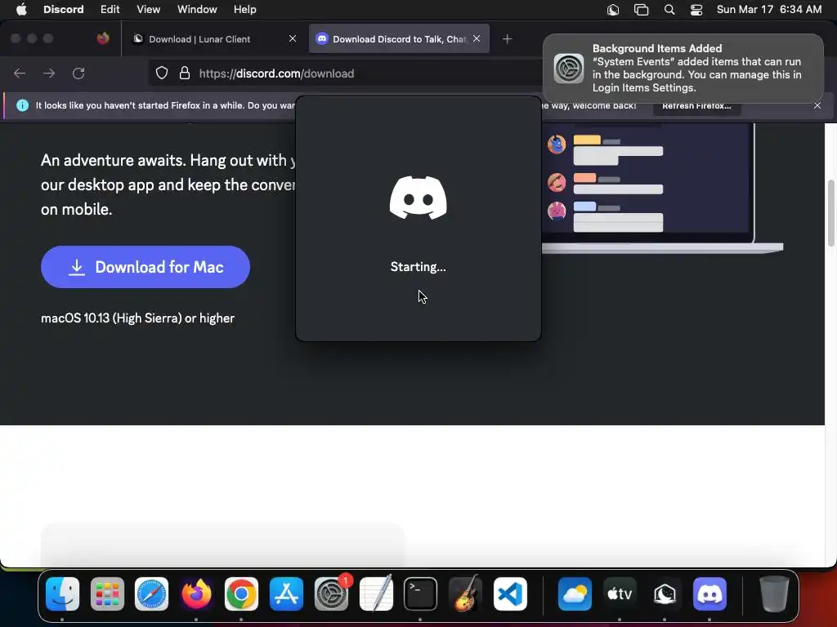The height and width of the screenshot is (627, 837).
Task: Open Launchpad from the Dock
Action: 107,594
